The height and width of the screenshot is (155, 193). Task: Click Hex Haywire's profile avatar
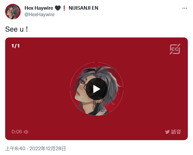click(x=13, y=12)
